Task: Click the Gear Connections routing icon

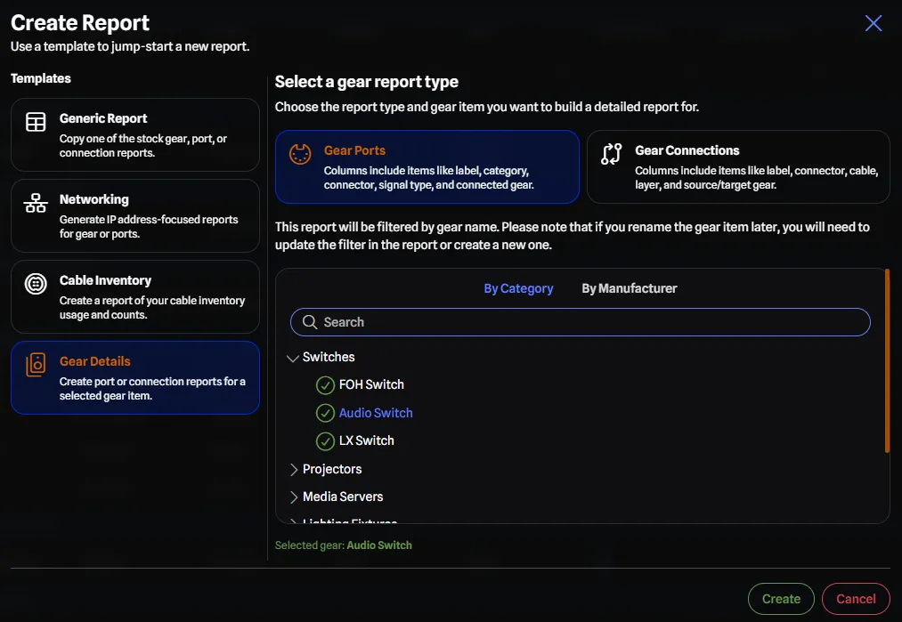Action: pyautogui.click(x=612, y=154)
